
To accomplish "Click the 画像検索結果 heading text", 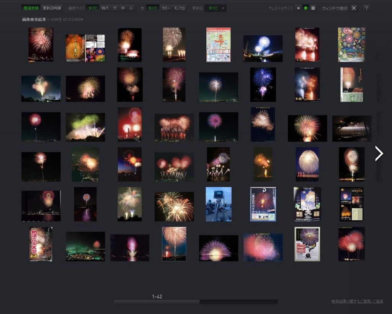I will [34, 20].
